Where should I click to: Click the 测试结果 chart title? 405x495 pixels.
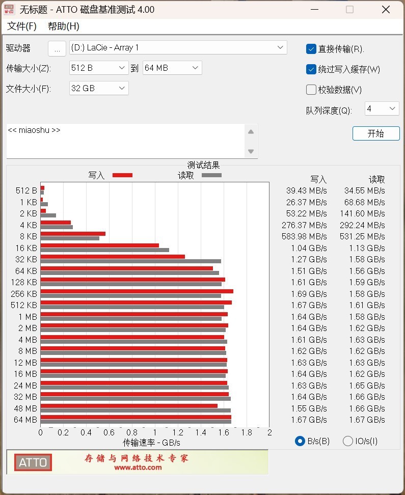coord(203,165)
